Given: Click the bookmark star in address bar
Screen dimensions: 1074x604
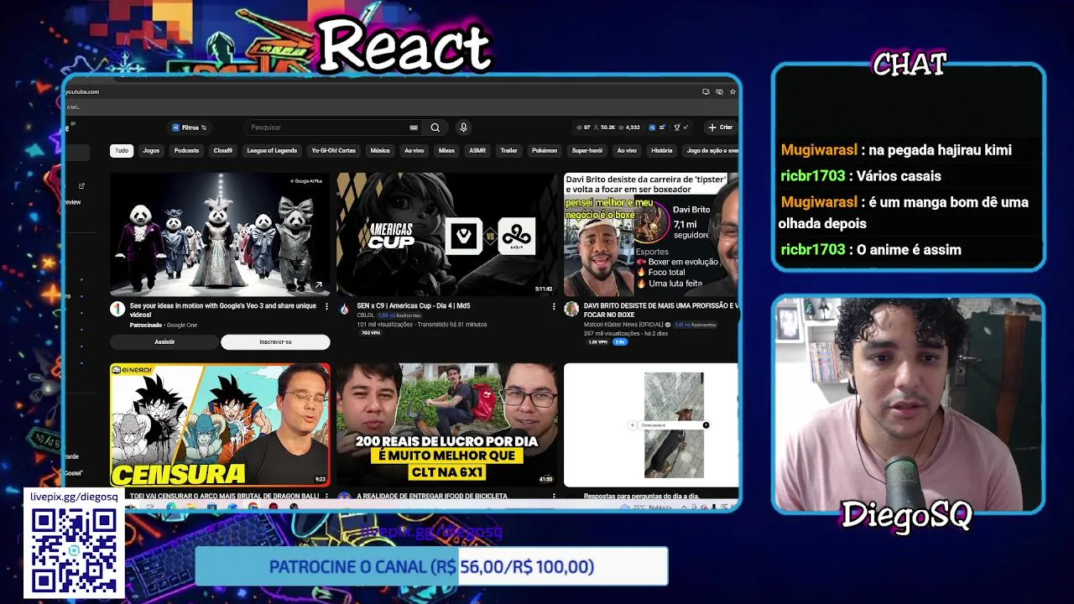Looking at the screenshot, I should click(733, 91).
